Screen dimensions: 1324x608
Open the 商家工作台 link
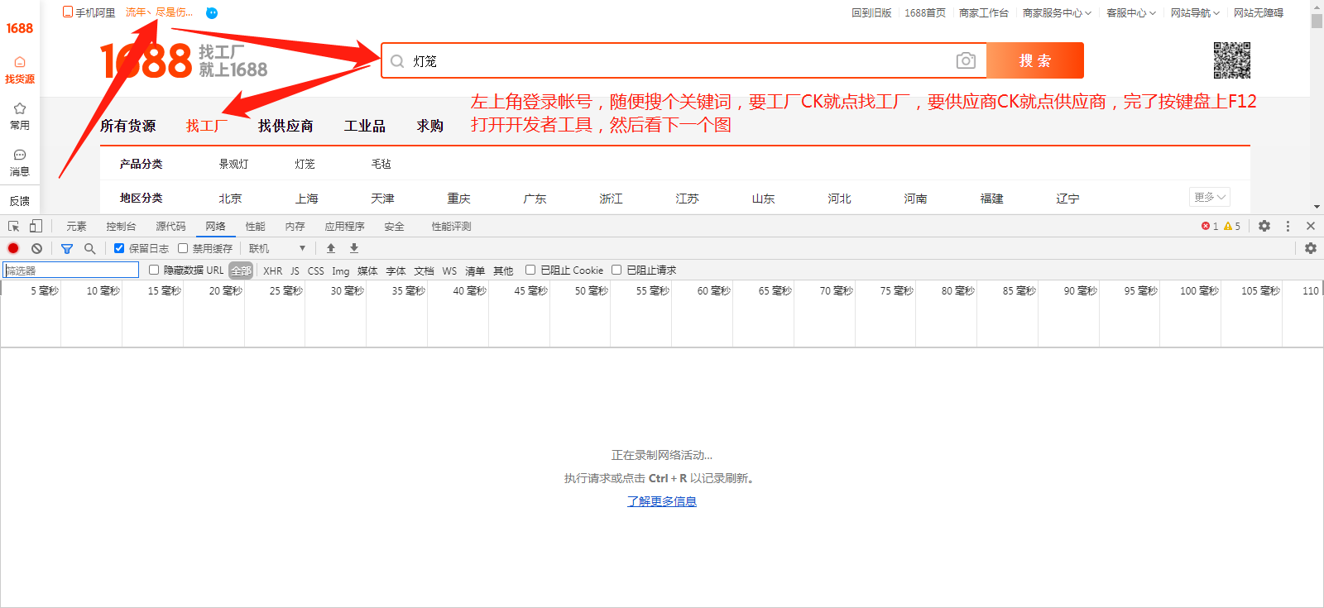point(984,13)
